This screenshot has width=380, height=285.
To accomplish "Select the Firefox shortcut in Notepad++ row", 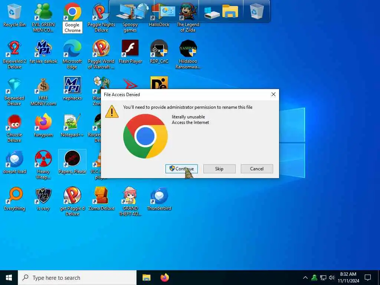I will point(43,125).
